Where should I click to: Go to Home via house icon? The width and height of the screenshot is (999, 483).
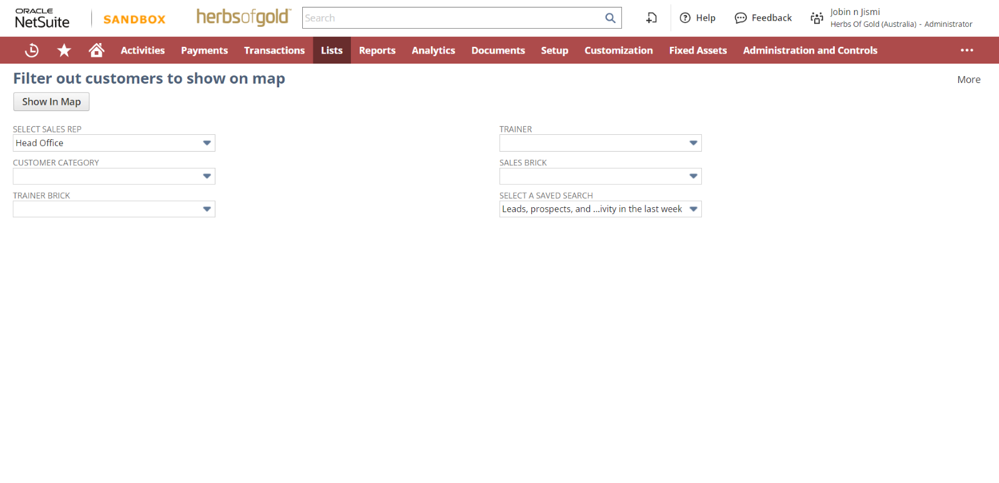pyautogui.click(x=96, y=50)
